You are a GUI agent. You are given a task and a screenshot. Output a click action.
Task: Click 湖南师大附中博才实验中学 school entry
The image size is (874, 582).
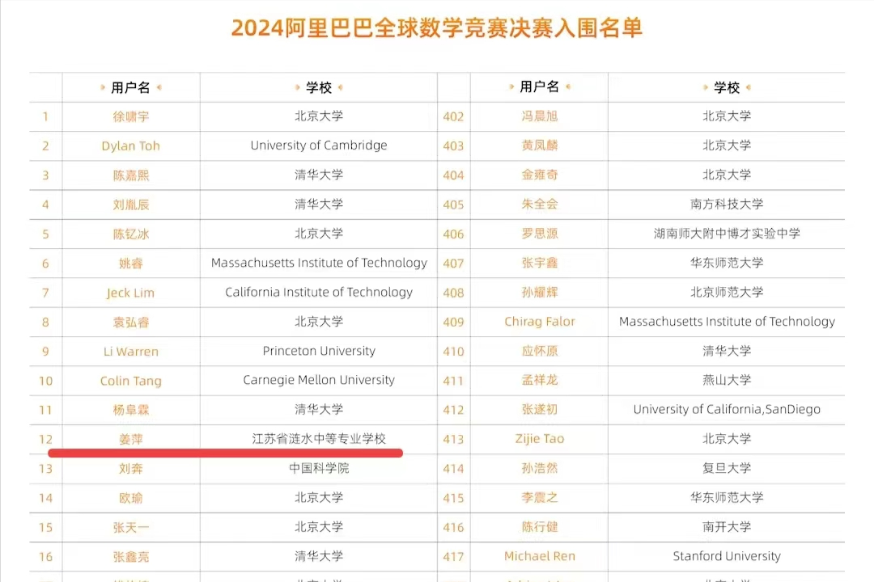pyautogui.click(x=727, y=234)
